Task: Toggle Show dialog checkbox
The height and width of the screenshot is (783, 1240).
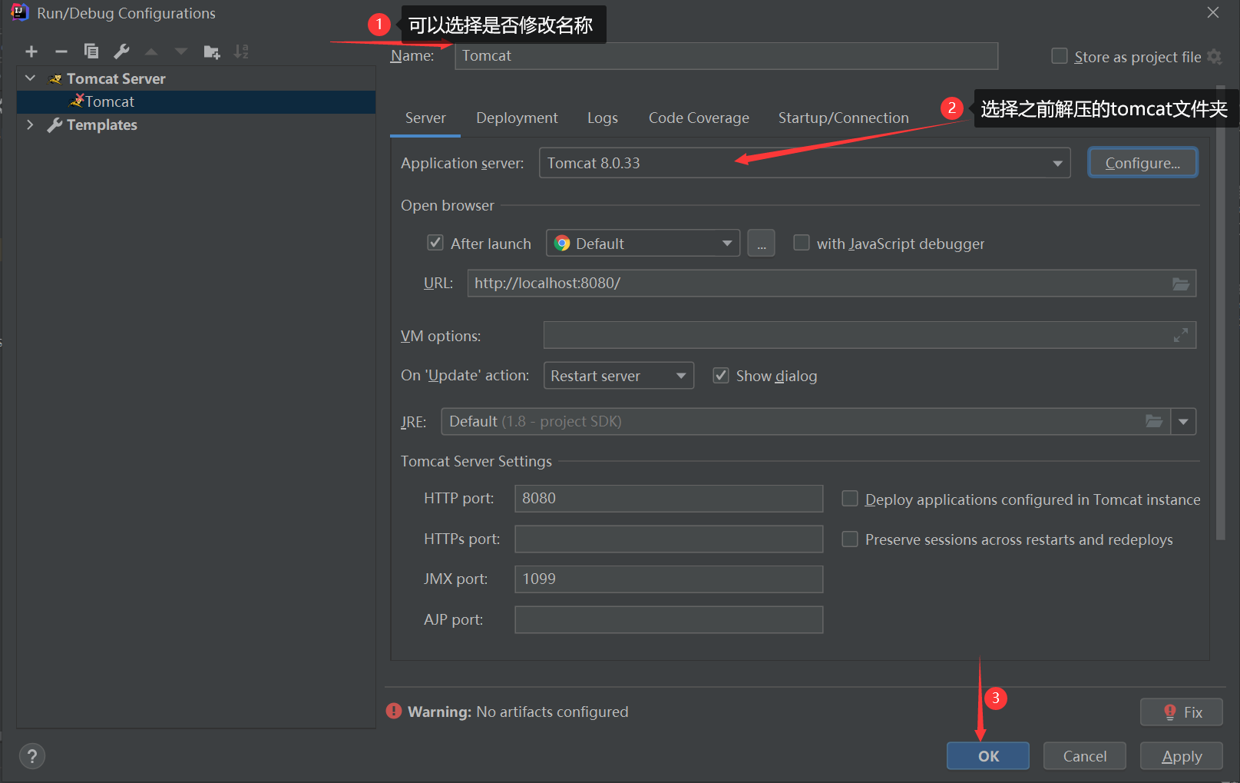Action: click(x=721, y=375)
